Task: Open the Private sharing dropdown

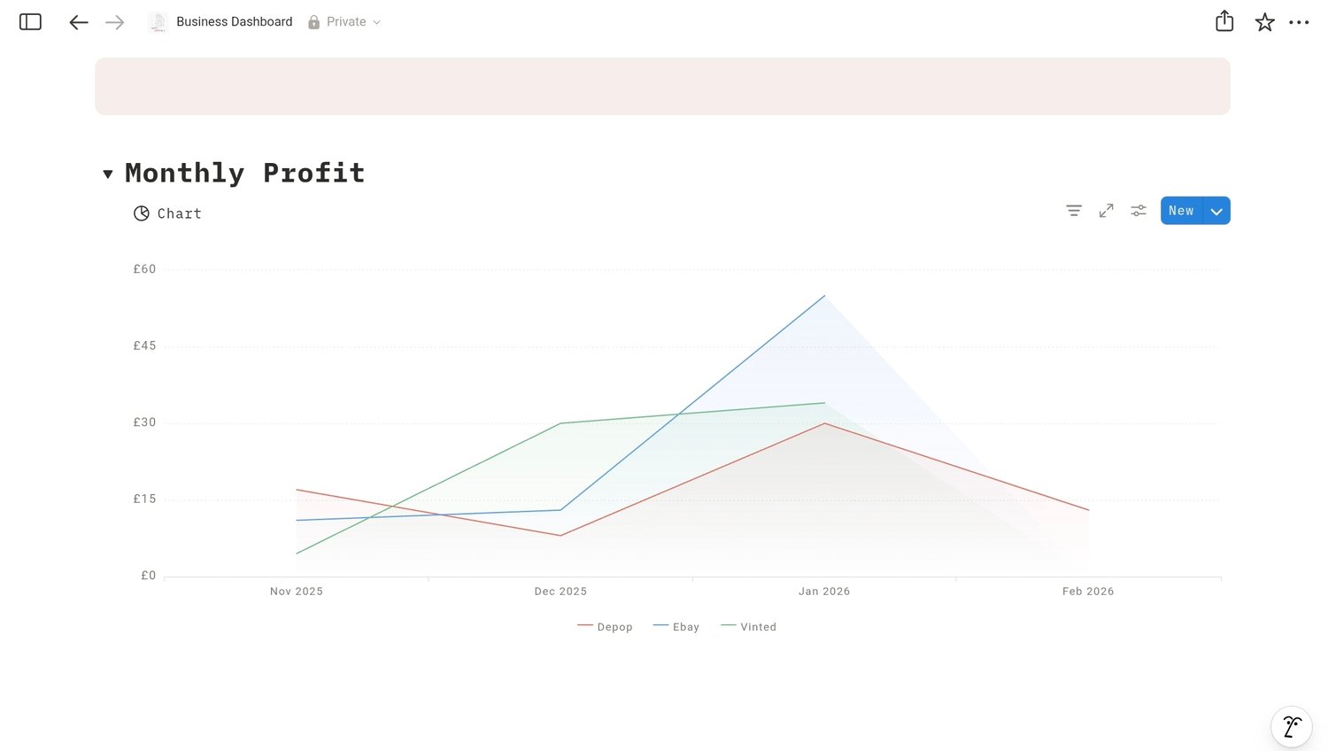Action: [x=345, y=22]
